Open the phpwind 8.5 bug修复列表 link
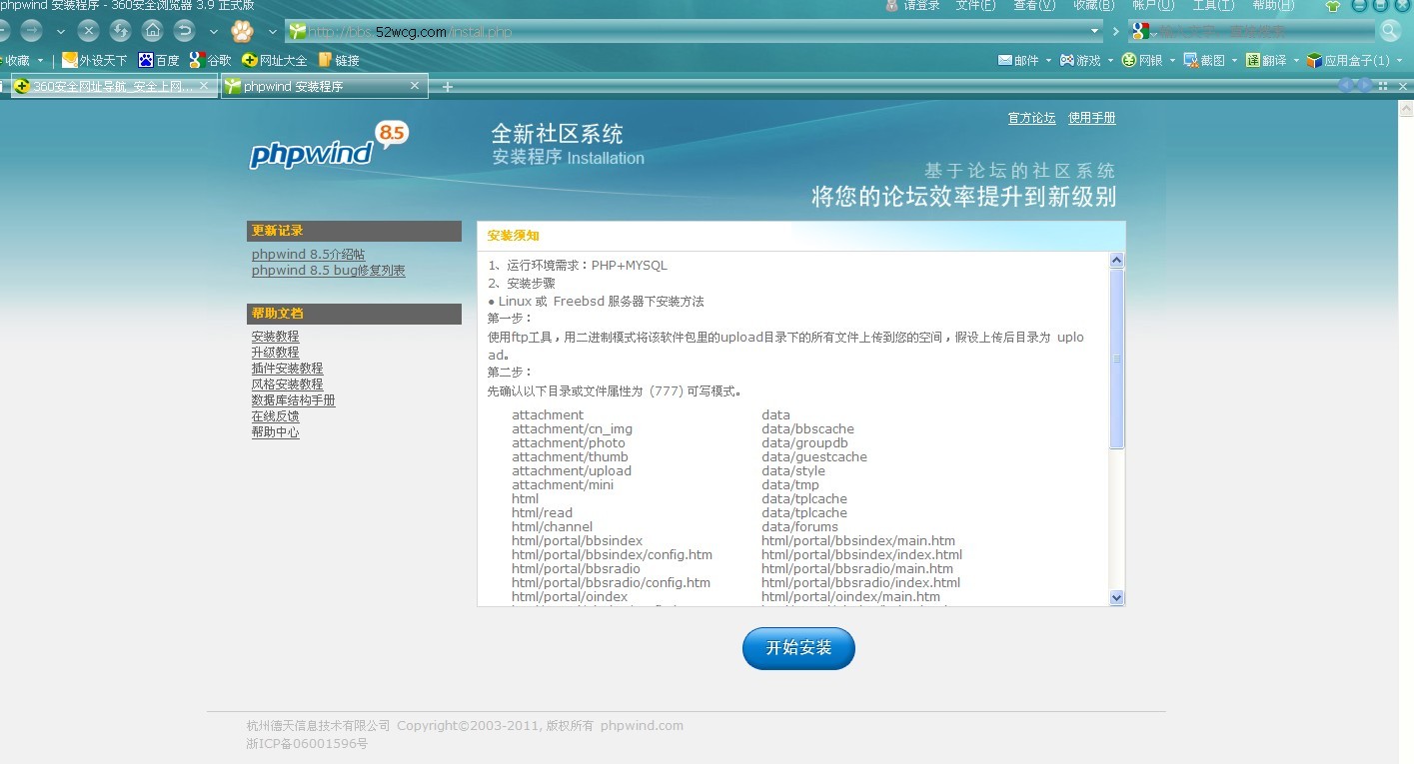Viewport: 1414px width, 764px height. 328,271
